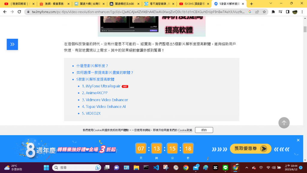Click the article header thumbnail image
Screen dimensions: 307x173
[x=151, y=26]
